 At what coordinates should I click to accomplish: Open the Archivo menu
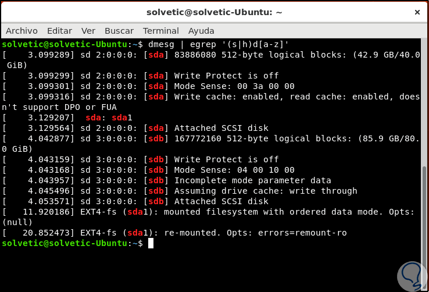[x=22, y=31]
